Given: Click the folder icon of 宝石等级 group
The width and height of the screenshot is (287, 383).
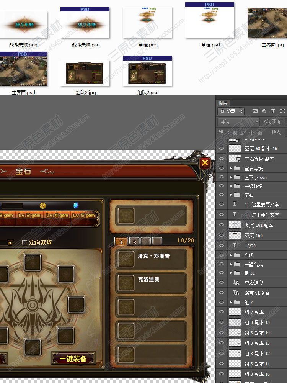Looking at the screenshot, I should (x=237, y=168).
